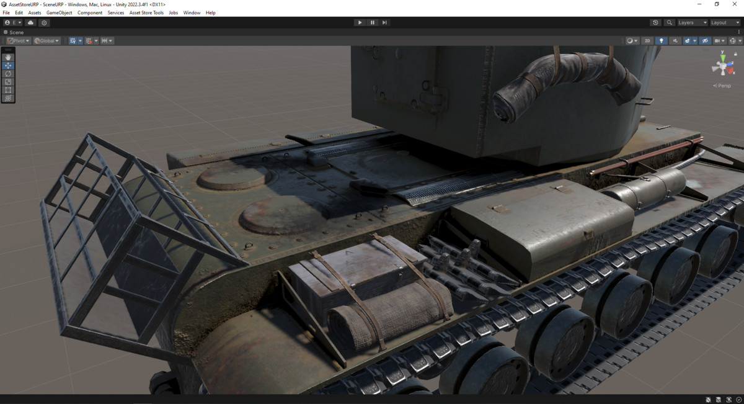Open the draw mode dropdown in Scene view

tap(631, 40)
